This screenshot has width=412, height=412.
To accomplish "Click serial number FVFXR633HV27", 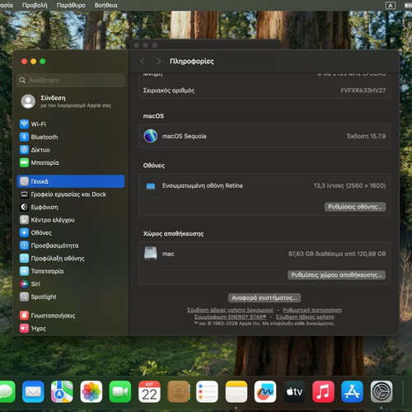I will (363, 91).
